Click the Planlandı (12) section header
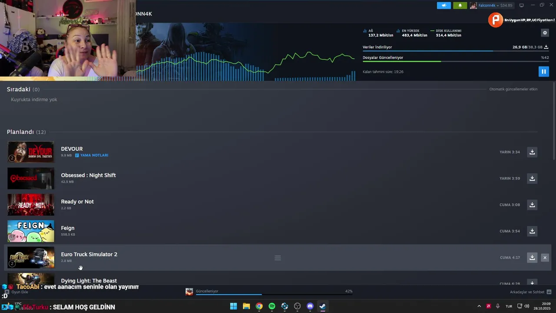The image size is (556, 313). (26, 132)
